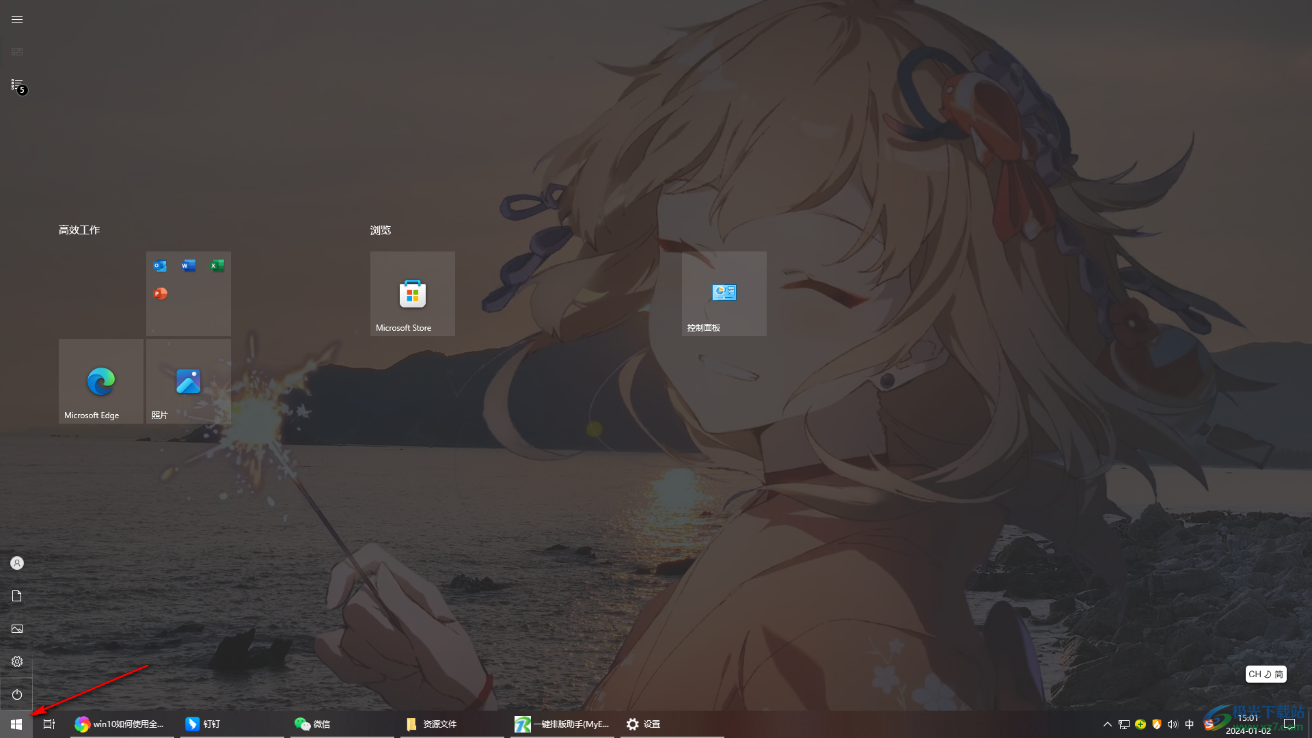The width and height of the screenshot is (1312, 738).
Task: Switch to the 钉钉 taskbar app
Action: coord(232,724)
